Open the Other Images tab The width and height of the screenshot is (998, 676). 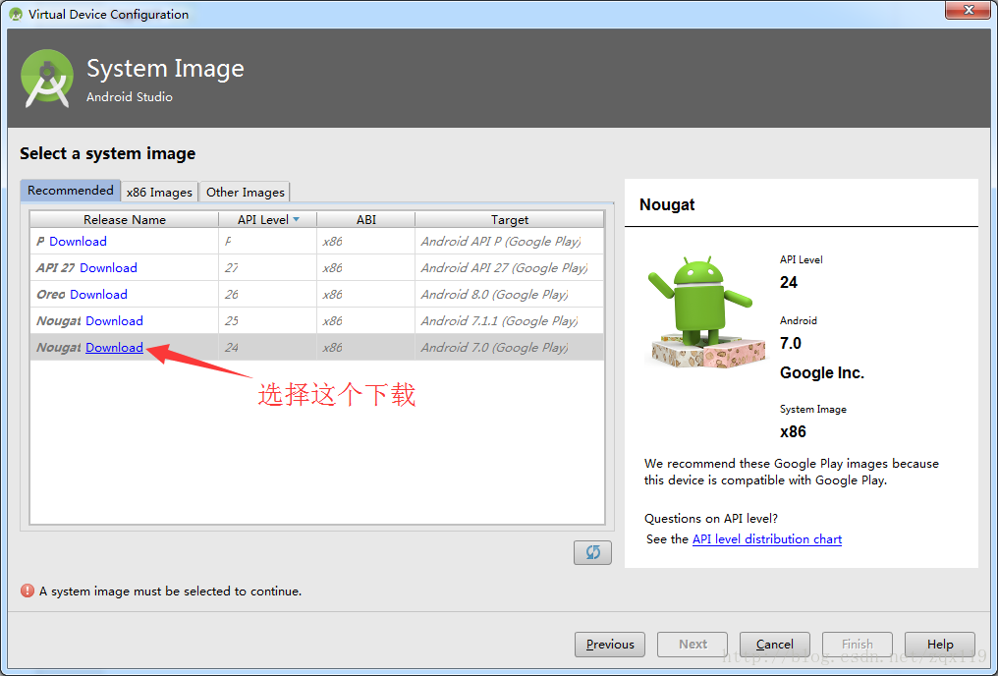[245, 193]
